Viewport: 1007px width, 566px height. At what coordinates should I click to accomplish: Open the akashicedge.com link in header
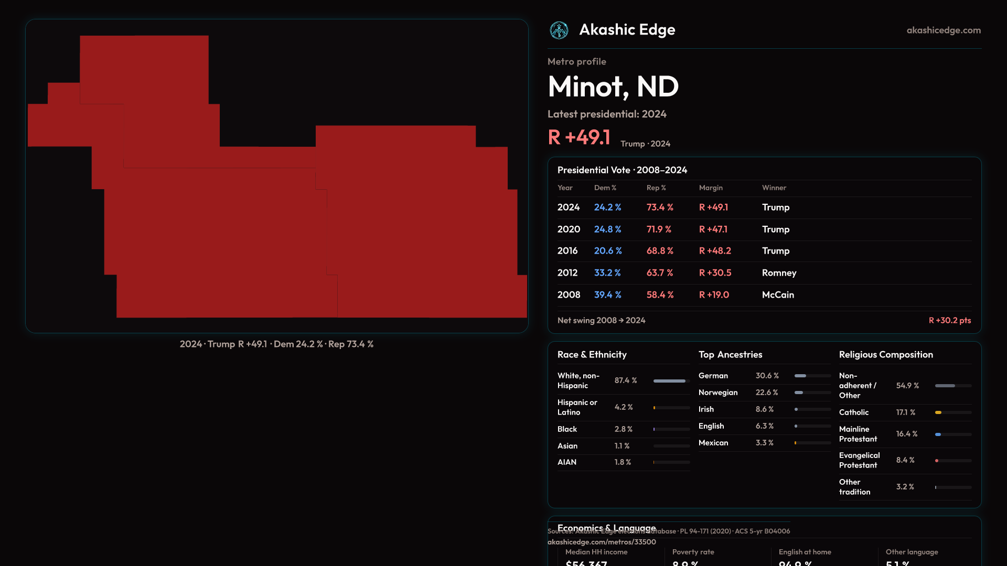pyautogui.click(x=943, y=30)
